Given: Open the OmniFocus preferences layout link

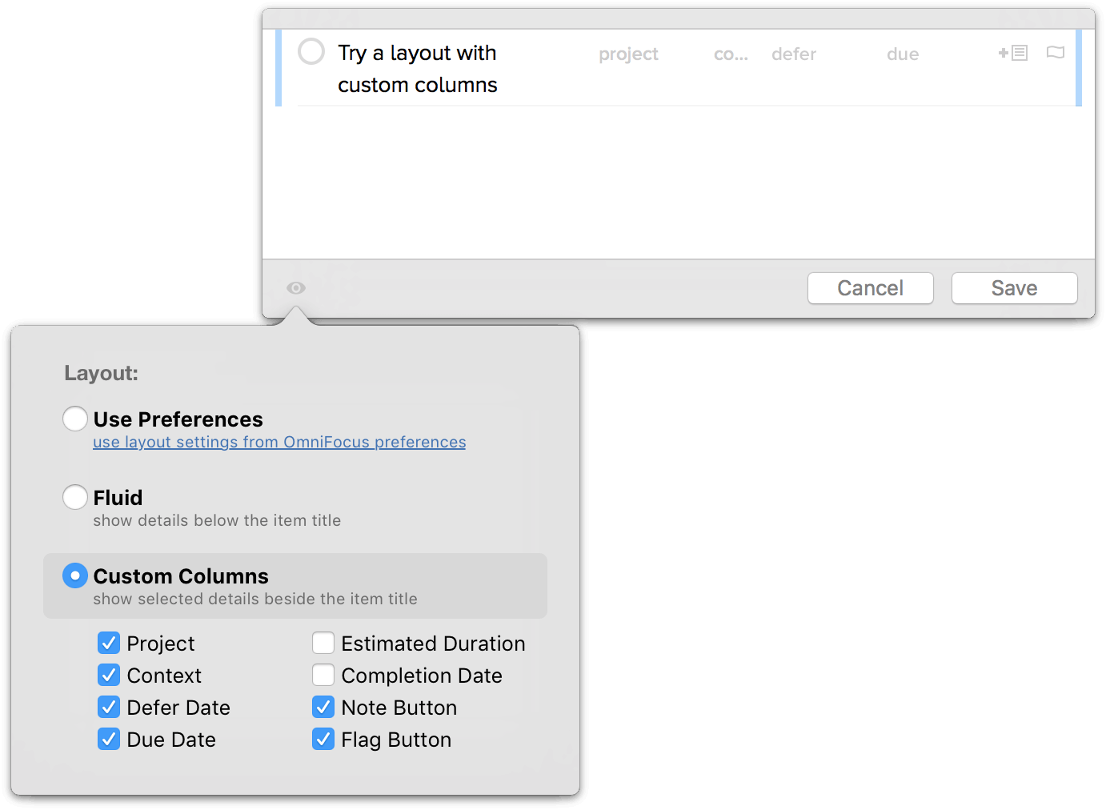Looking at the screenshot, I should (x=279, y=442).
